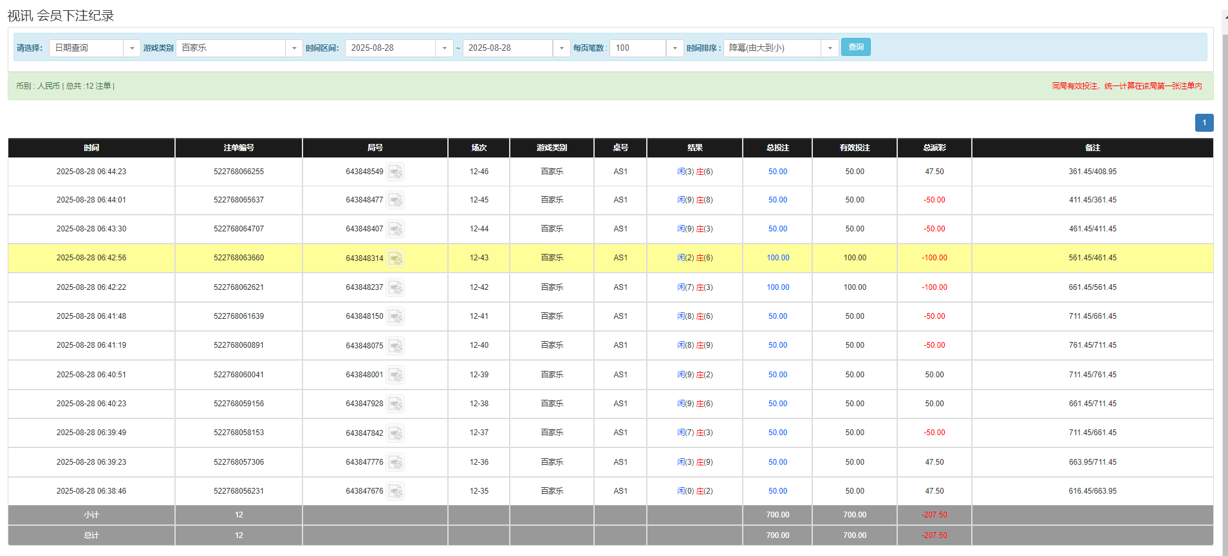Go to page 1 in pagination
Viewport: 1228px width, 556px height.
tap(1204, 123)
